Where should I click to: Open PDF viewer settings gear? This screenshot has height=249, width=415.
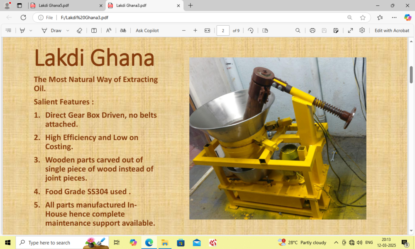(362, 30)
